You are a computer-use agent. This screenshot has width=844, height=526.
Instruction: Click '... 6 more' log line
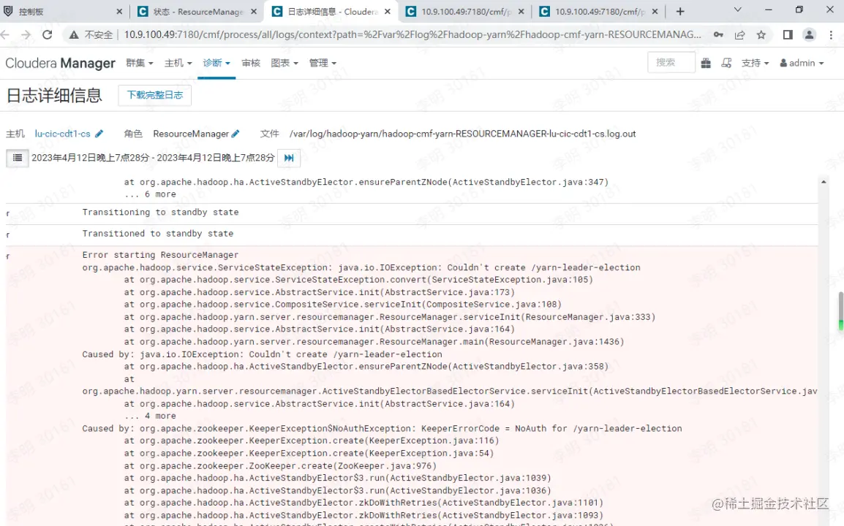(x=150, y=194)
